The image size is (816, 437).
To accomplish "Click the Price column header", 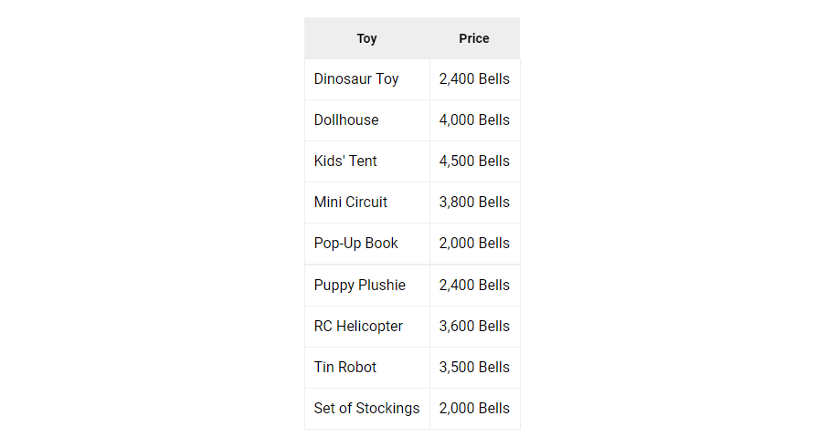I will point(474,38).
